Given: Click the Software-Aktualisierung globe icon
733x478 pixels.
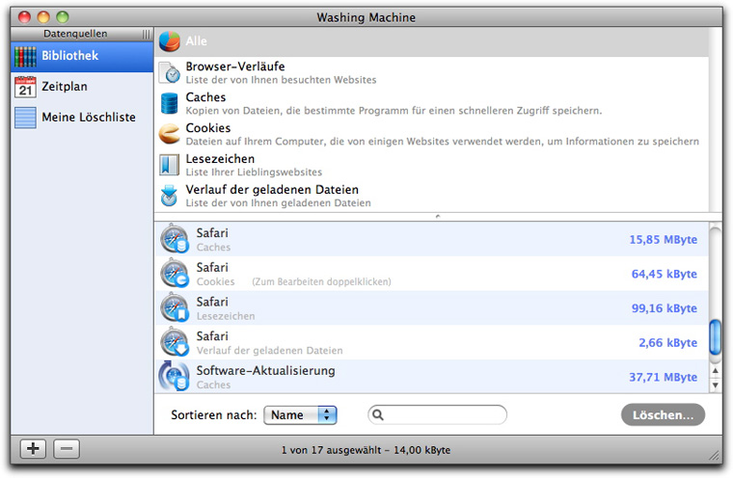Looking at the screenshot, I should [x=174, y=376].
